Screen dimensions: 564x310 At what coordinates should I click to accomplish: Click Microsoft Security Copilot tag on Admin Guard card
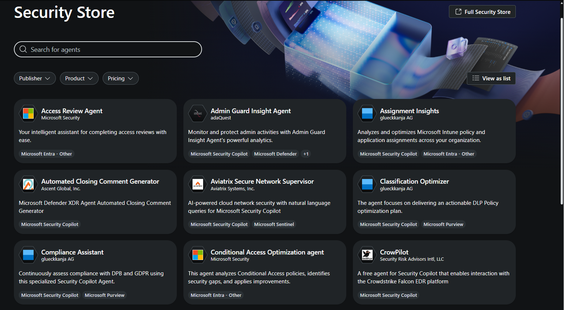(219, 154)
